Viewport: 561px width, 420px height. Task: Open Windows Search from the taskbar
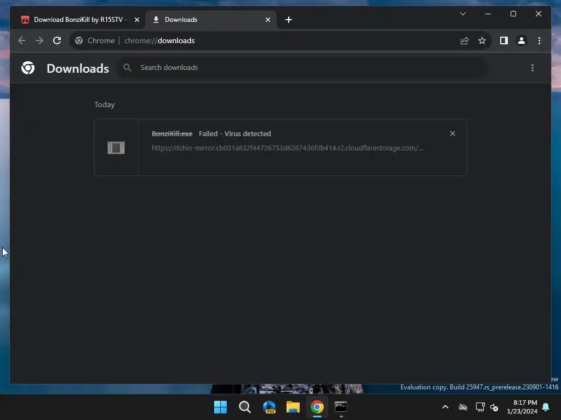pos(245,407)
